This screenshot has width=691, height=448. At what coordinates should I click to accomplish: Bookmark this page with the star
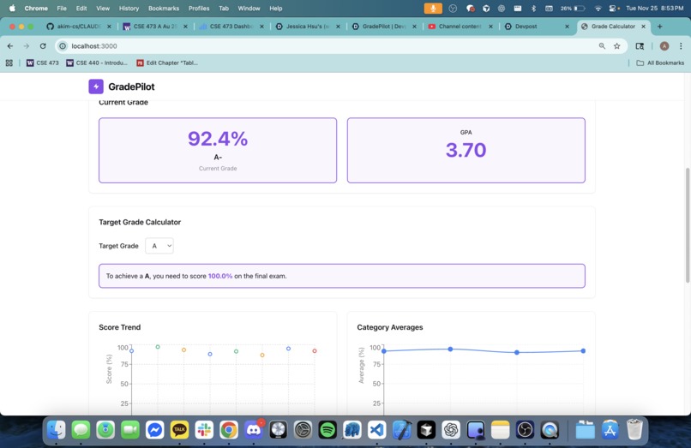(617, 45)
